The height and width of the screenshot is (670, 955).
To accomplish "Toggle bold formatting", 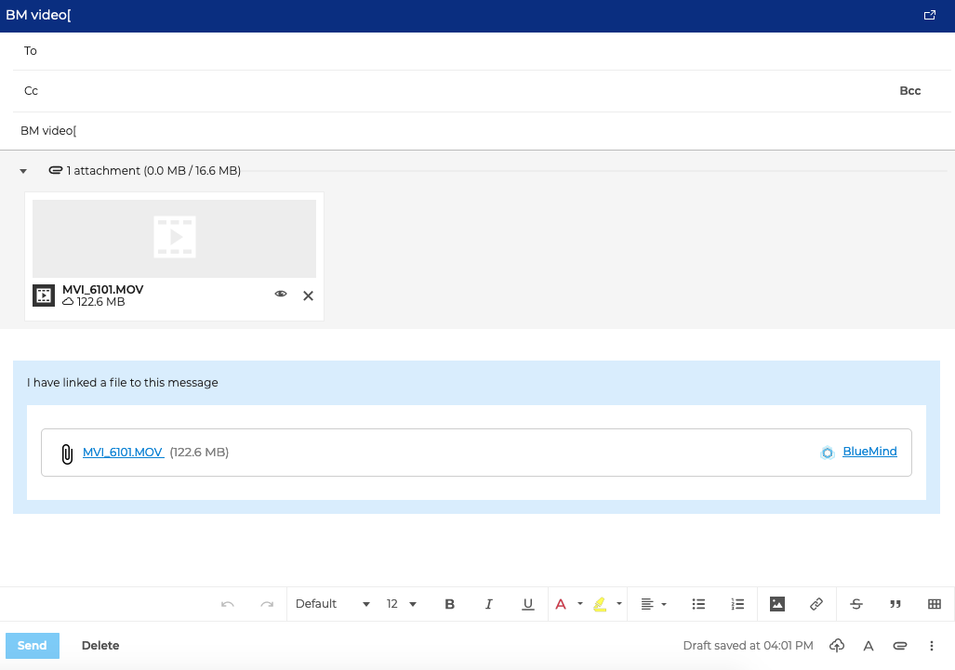I will tap(449, 604).
